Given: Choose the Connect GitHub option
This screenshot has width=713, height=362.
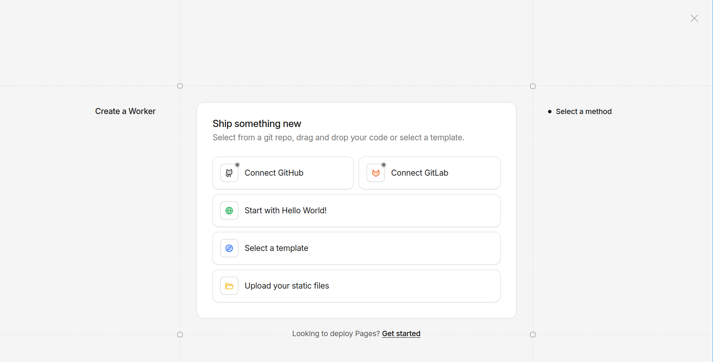Looking at the screenshot, I should (x=283, y=173).
